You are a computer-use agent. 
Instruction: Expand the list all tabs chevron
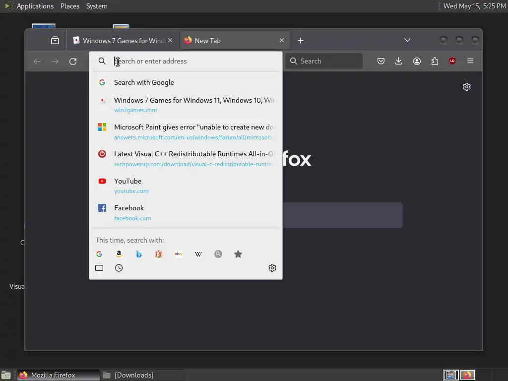pyautogui.click(x=407, y=40)
